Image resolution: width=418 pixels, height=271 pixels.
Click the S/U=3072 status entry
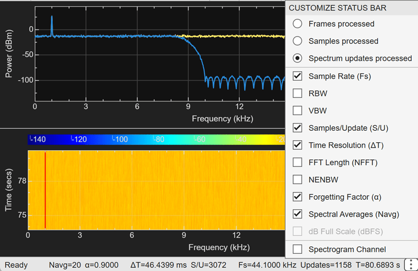coord(208,265)
